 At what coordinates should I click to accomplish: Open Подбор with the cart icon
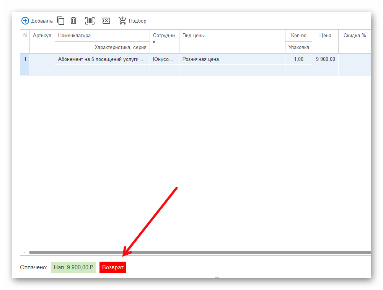(122, 21)
